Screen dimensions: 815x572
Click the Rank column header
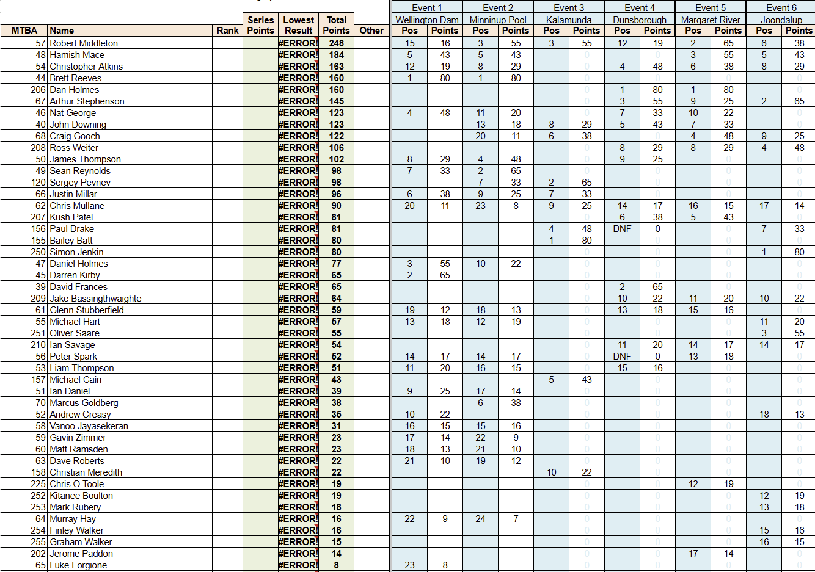coord(227,31)
